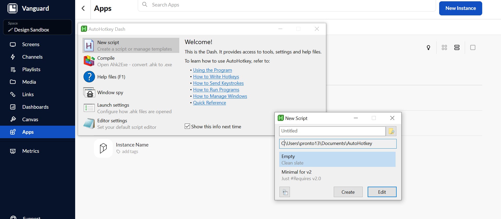Click the Editor settings notepad icon
501x219 pixels.
click(89, 124)
